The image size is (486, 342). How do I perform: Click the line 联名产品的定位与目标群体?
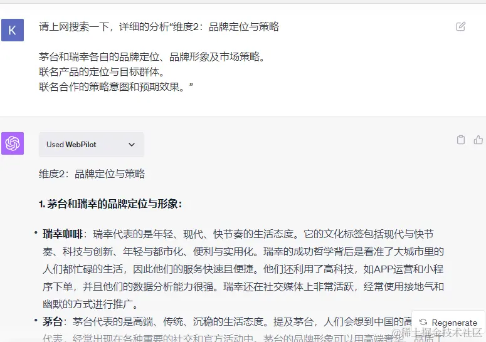[102, 72]
